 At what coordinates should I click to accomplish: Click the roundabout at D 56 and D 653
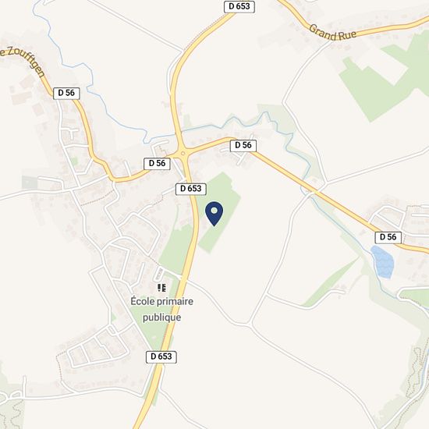(183, 153)
